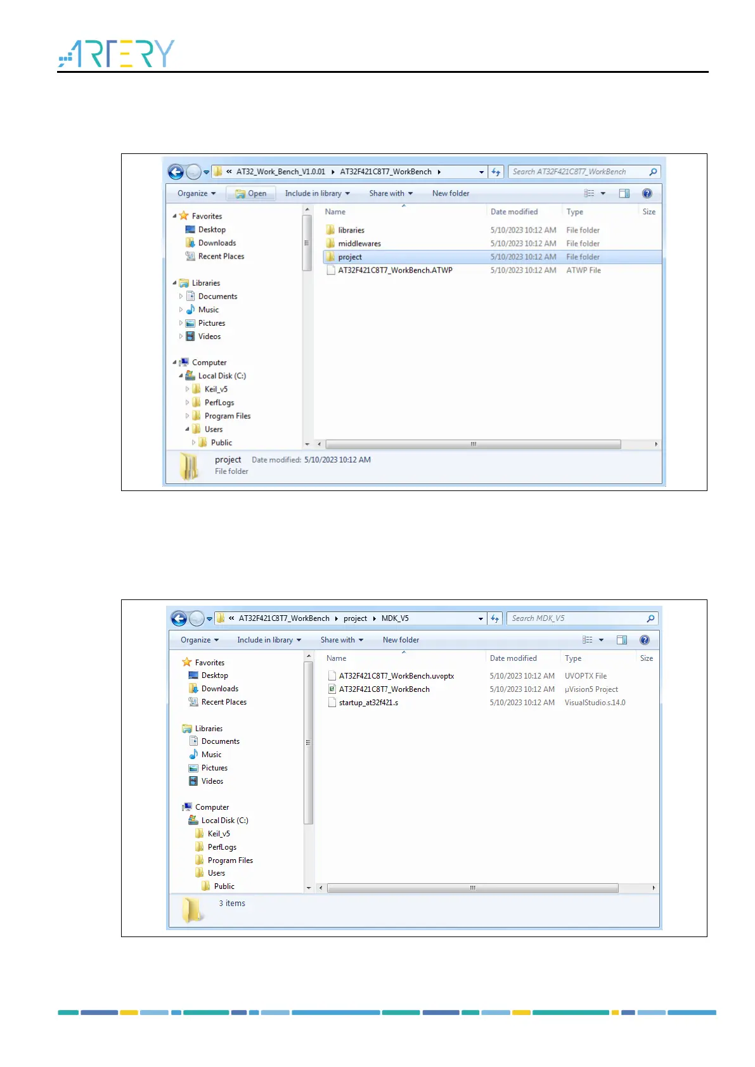Click Size column header in MDK_V5 window
The width and height of the screenshot is (755, 1067).
click(647, 658)
